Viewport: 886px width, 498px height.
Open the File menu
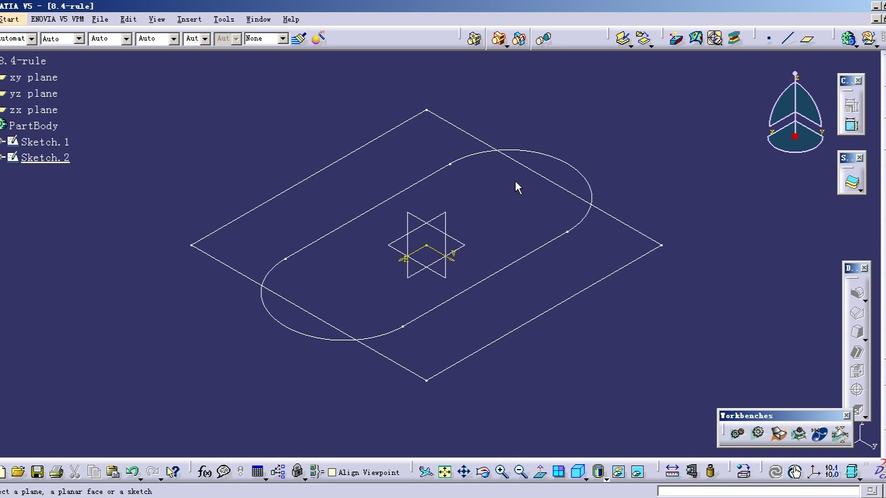point(100,19)
